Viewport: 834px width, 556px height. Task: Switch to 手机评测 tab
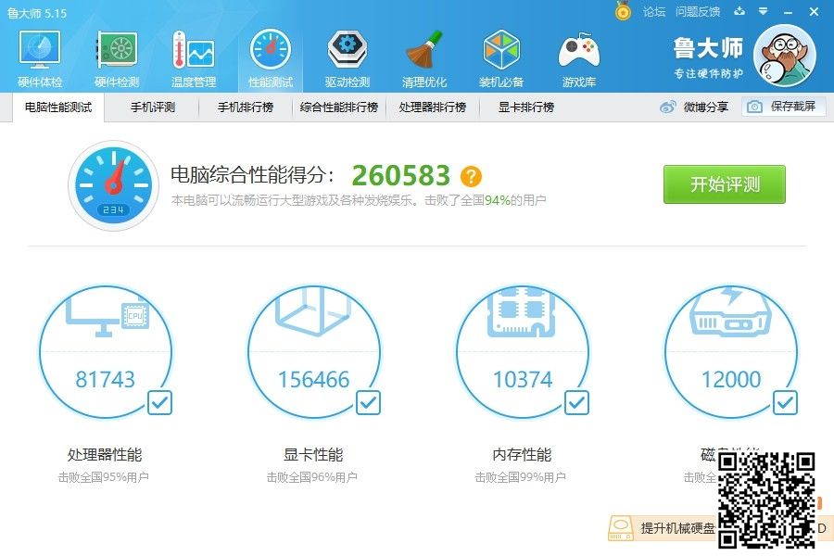click(153, 107)
